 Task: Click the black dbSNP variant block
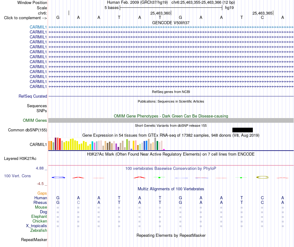pos(242,130)
